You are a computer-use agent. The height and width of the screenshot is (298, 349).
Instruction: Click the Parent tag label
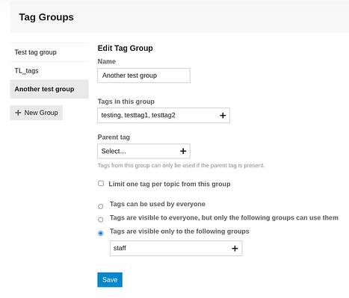pyautogui.click(x=114, y=137)
